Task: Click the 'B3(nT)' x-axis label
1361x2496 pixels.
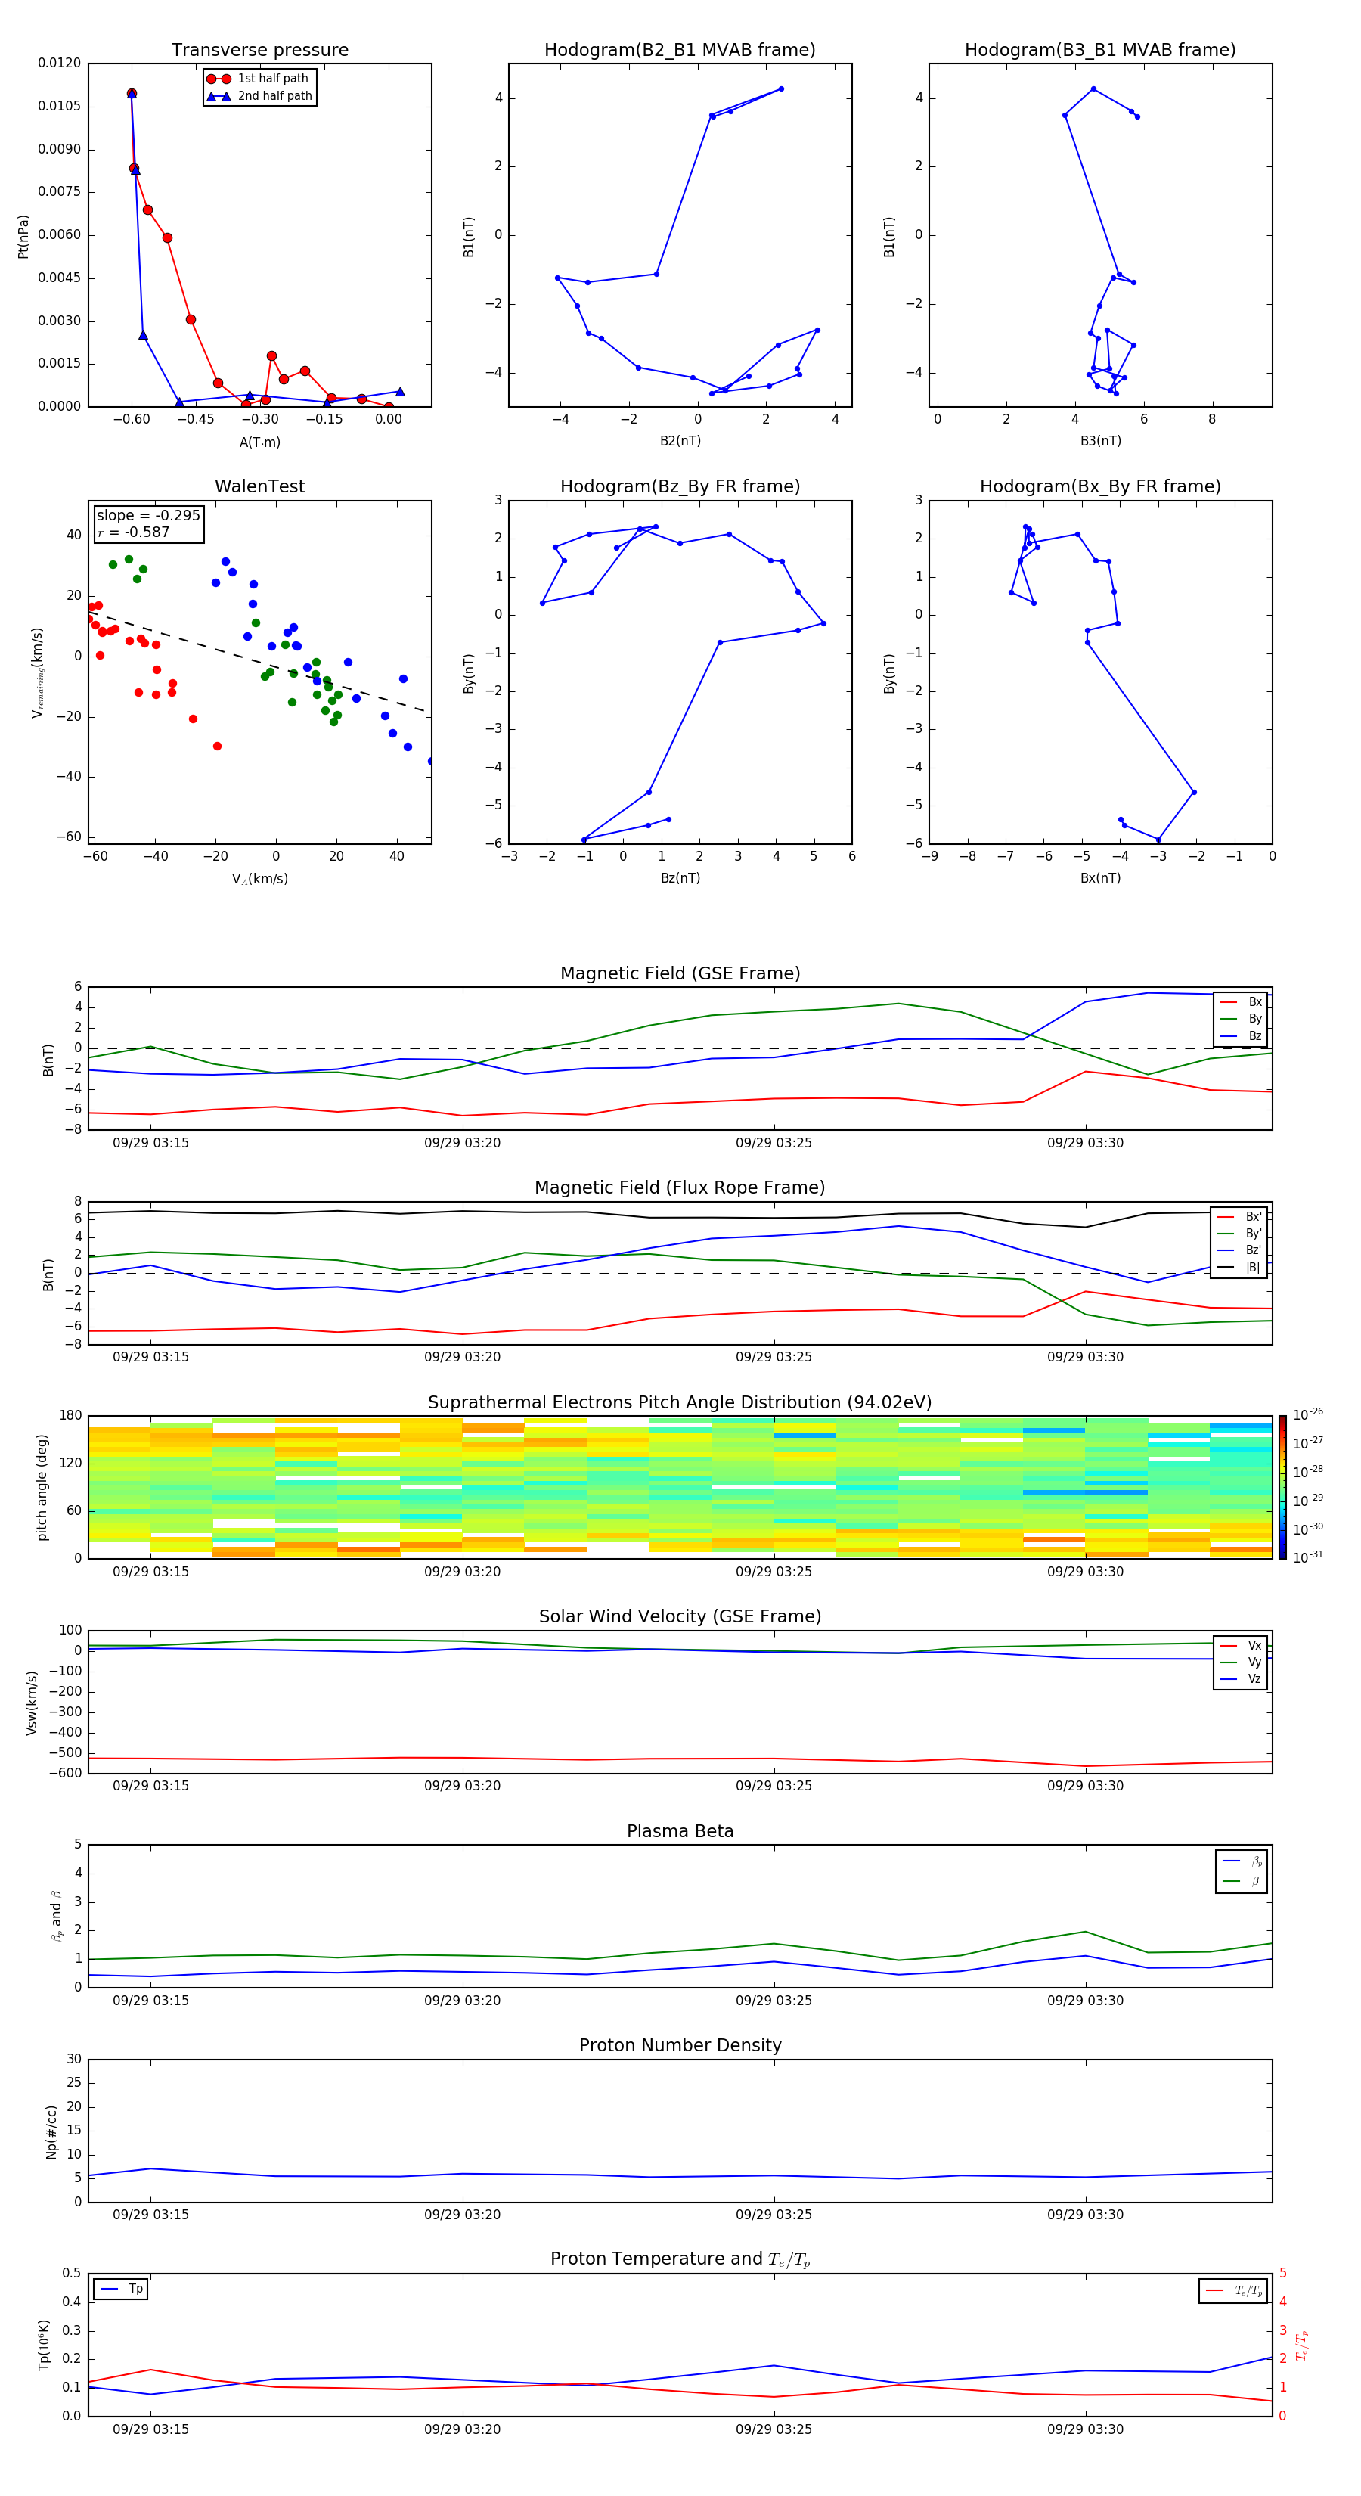Action: click(1100, 441)
